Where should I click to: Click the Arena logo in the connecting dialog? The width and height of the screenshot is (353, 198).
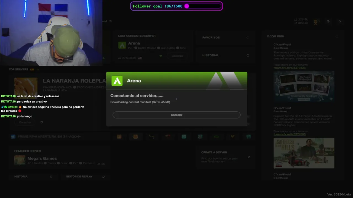pyautogui.click(x=117, y=81)
